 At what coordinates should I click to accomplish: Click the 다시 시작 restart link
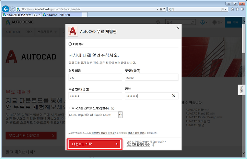click(x=76, y=44)
